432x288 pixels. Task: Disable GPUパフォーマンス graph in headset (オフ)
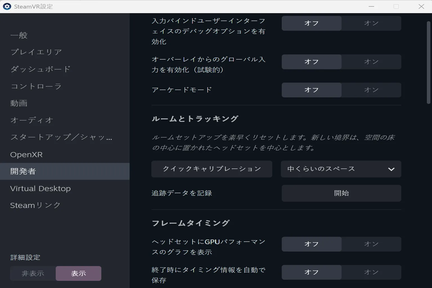[x=312, y=244]
